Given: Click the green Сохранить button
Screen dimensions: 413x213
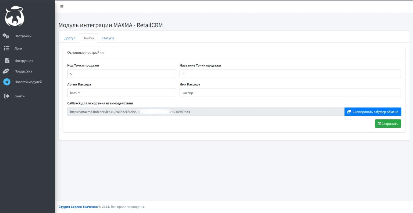Looking at the screenshot, I should (388, 124).
